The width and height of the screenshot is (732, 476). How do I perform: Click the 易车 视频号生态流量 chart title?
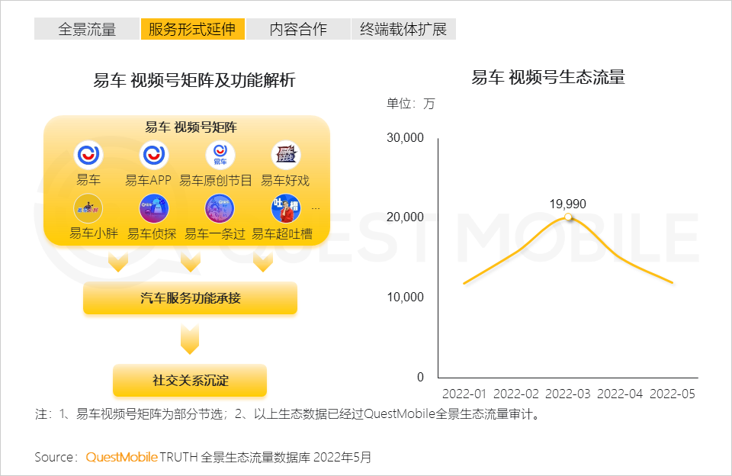tap(548, 77)
